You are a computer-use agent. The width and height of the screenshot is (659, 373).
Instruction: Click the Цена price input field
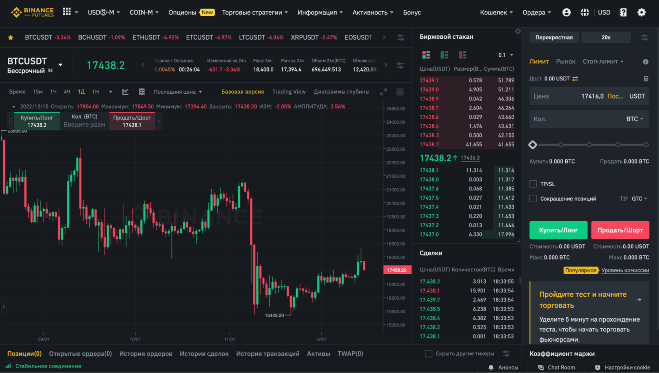pyautogui.click(x=589, y=96)
